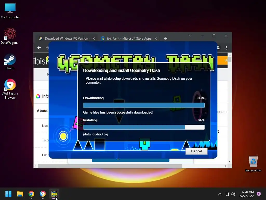This screenshot has height=200, width=266.
Task: Open File Explorer from the taskbar
Action: point(20,194)
